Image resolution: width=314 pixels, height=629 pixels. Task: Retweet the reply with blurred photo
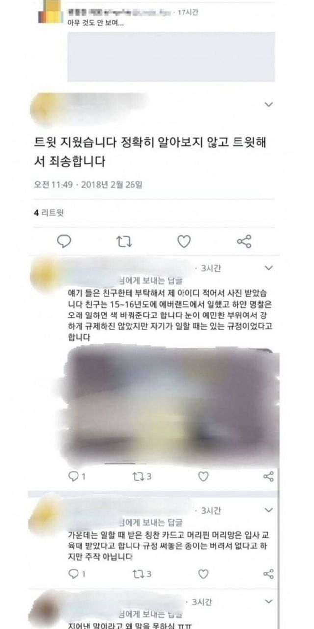(141, 476)
